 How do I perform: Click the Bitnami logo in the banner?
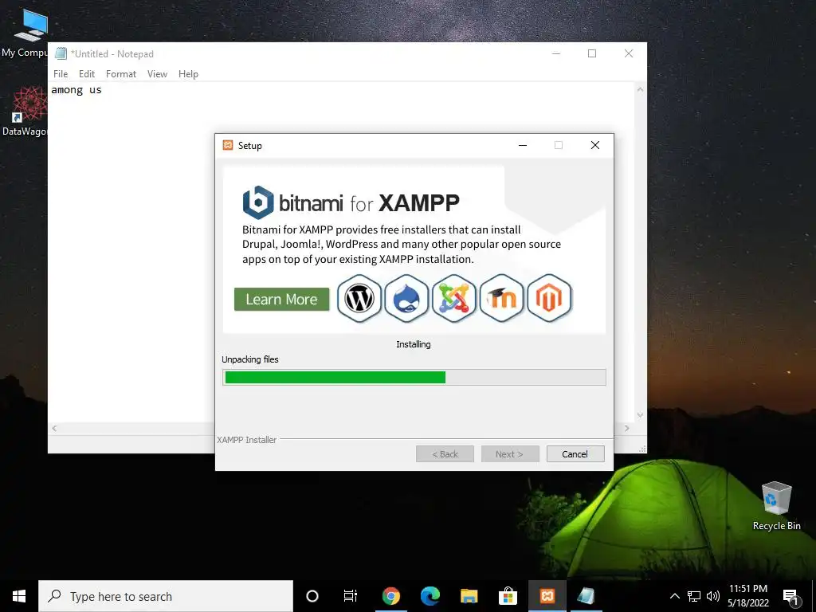258,202
